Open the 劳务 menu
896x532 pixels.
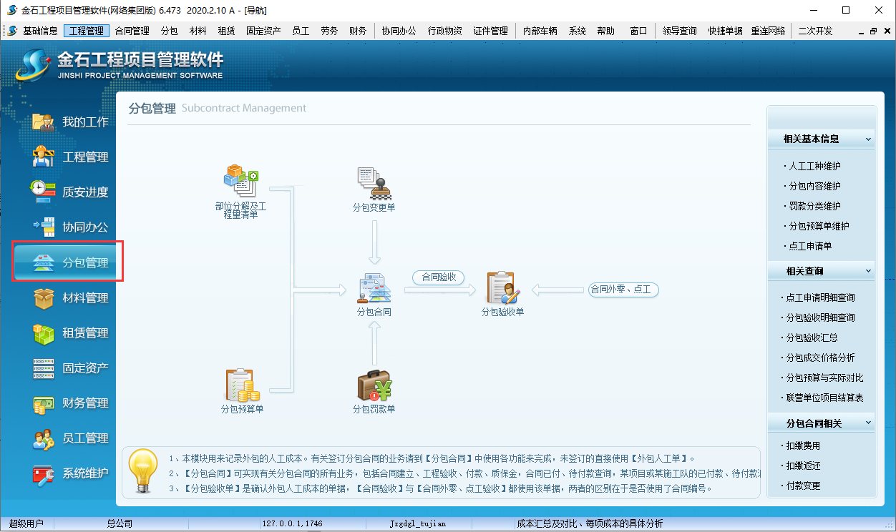tap(329, 31)
